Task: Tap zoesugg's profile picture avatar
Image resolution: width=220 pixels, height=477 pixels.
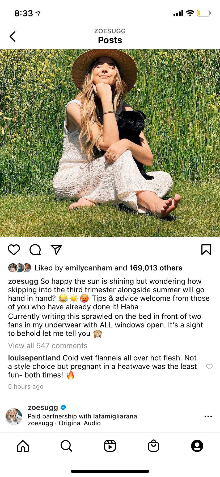Action: (14, 416)
